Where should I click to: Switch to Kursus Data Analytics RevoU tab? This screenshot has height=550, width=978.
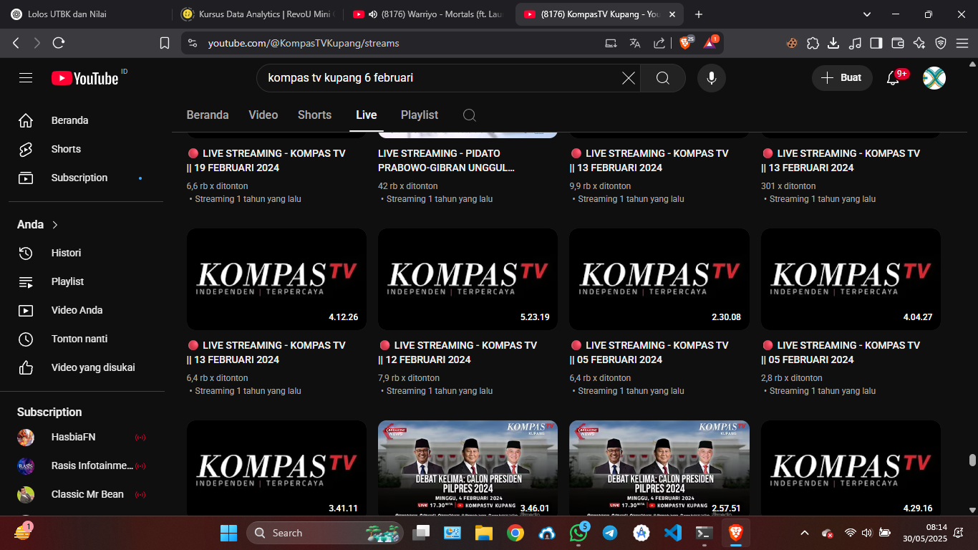pos(258,14)
